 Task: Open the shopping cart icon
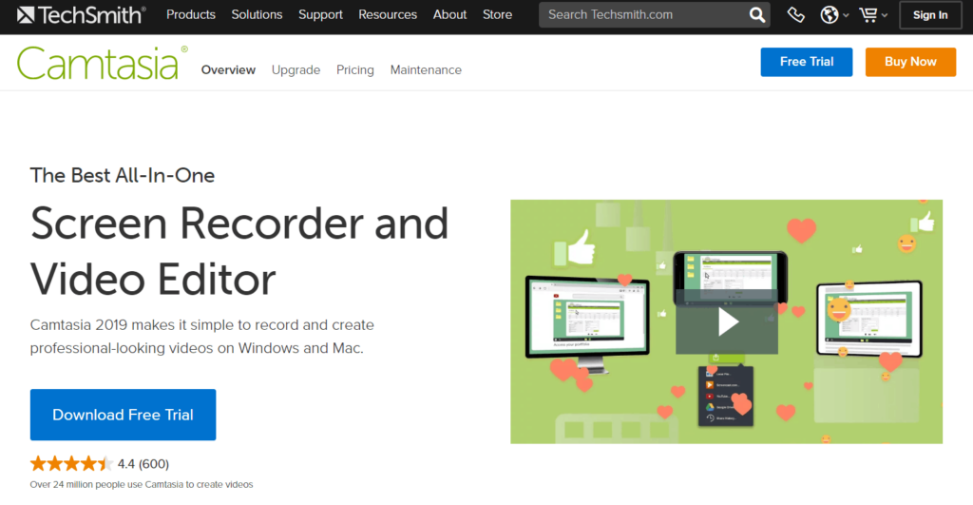[868, 15]
